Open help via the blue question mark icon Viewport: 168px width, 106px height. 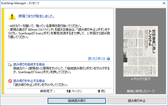coord(108,59)
